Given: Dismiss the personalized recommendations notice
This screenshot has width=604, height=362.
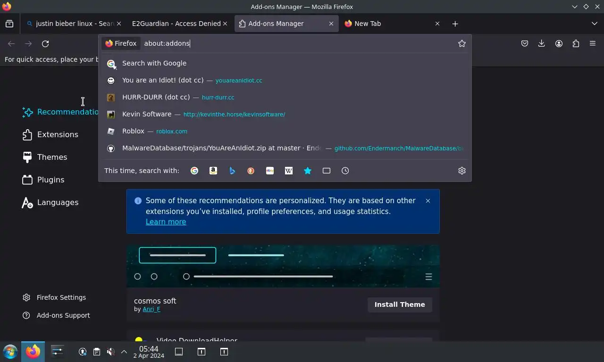Looking at the screenshot, I should click(x=428, y=201).
